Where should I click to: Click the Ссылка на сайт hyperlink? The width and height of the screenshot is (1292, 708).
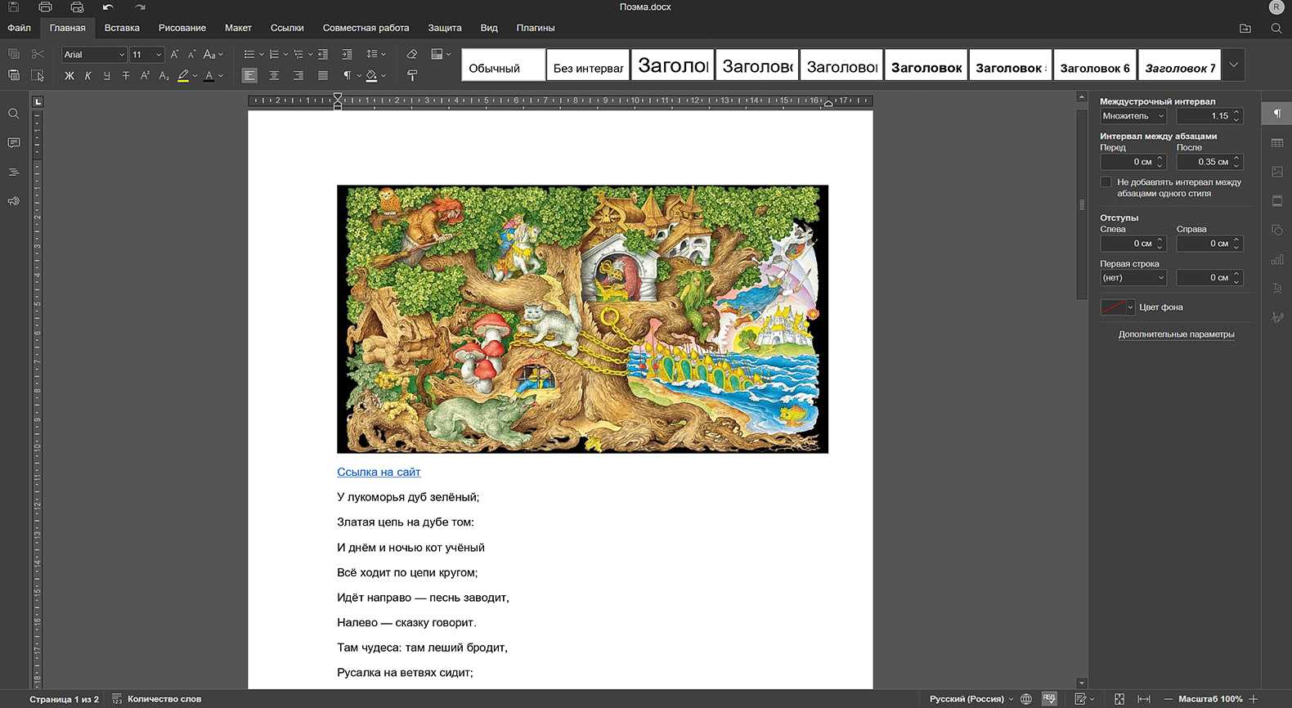tap(379, 473)
